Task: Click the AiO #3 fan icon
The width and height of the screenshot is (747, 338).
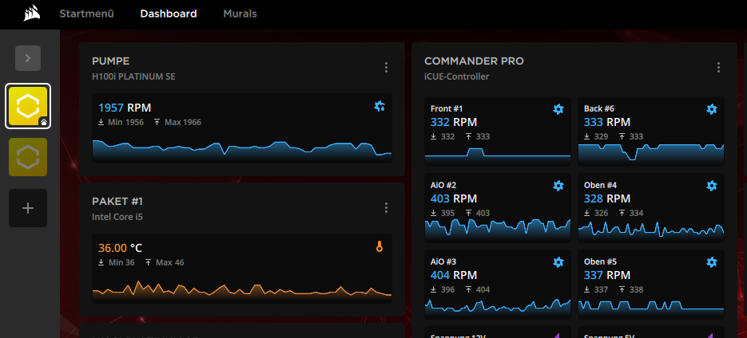Action: click(558, 262)
